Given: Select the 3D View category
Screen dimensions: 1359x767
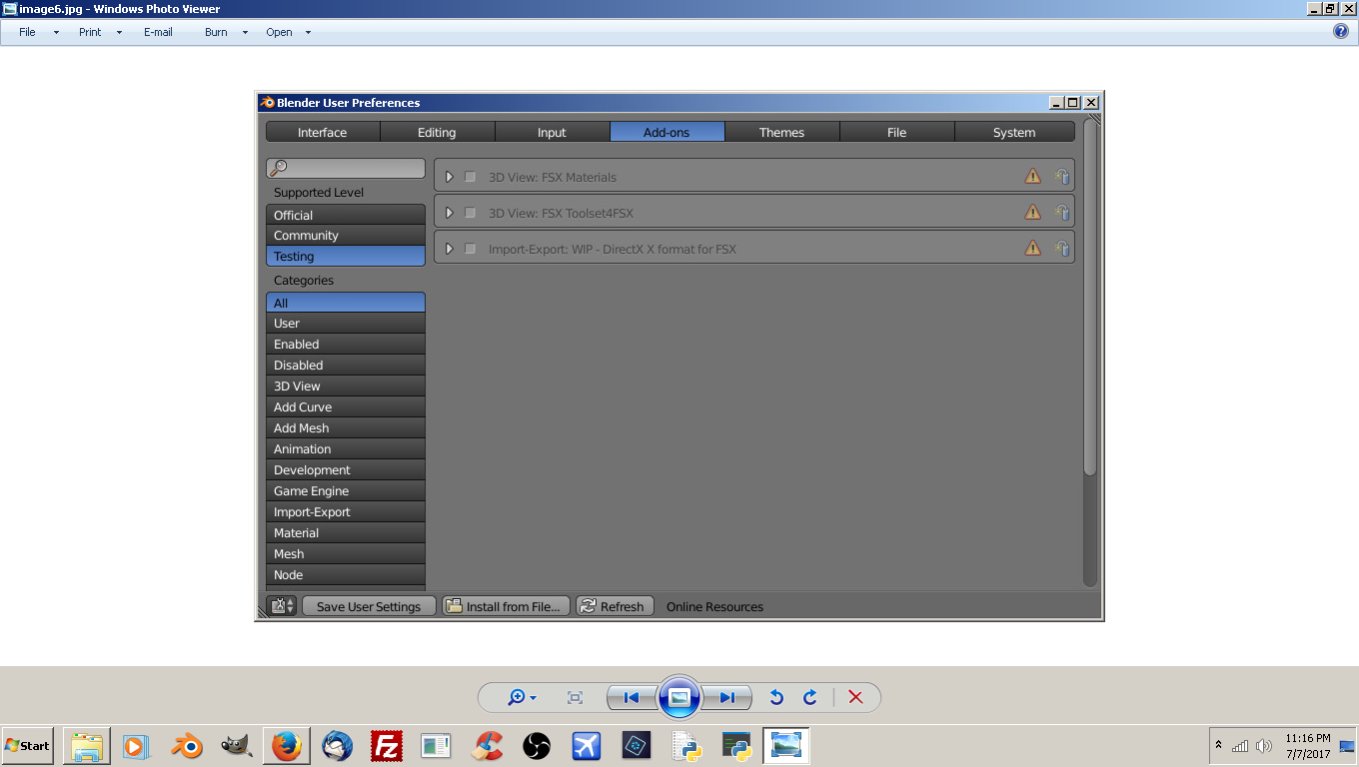Looking at the screenshot, I should [346, 386].
